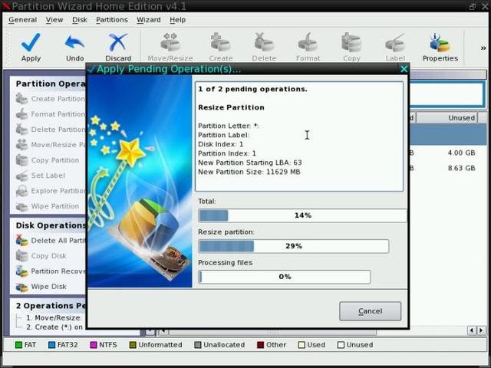
Task: Click the Copy Disk sidebar icon
Action: coord(22,255)
